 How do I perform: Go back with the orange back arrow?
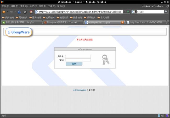4,12
